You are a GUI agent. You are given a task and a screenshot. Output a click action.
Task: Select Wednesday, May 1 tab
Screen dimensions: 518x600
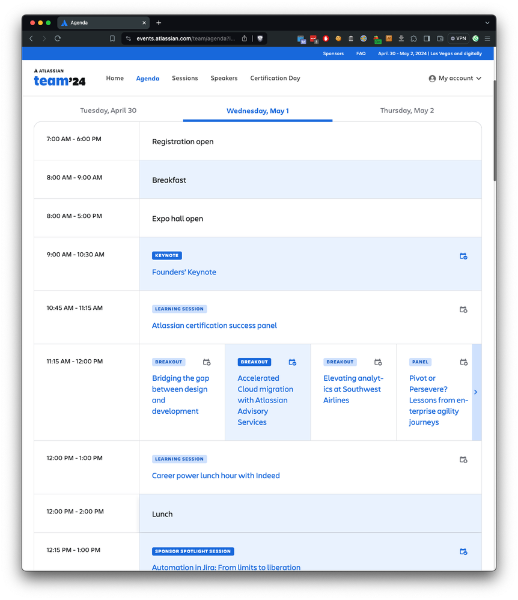pyautogui.click(x=258, y=111)
